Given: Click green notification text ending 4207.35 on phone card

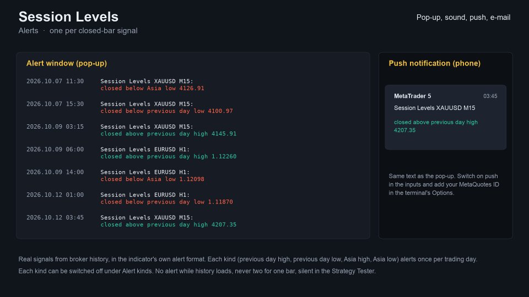Looking at the screenshot, I should (435, 127).
